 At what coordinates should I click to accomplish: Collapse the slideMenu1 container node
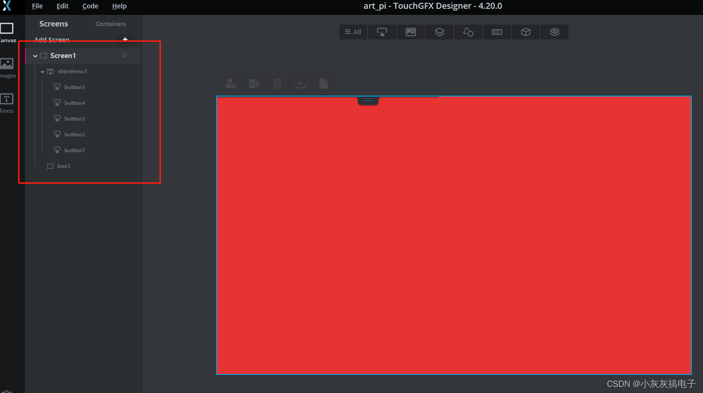[x=42, y=71]
